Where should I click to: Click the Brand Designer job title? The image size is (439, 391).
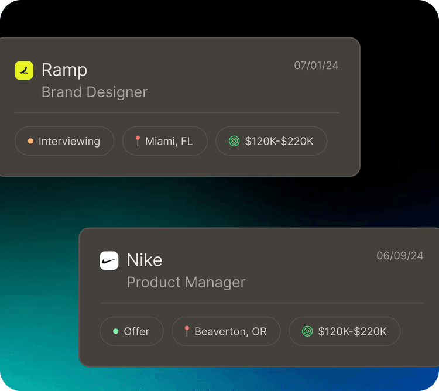pos(95,92)
